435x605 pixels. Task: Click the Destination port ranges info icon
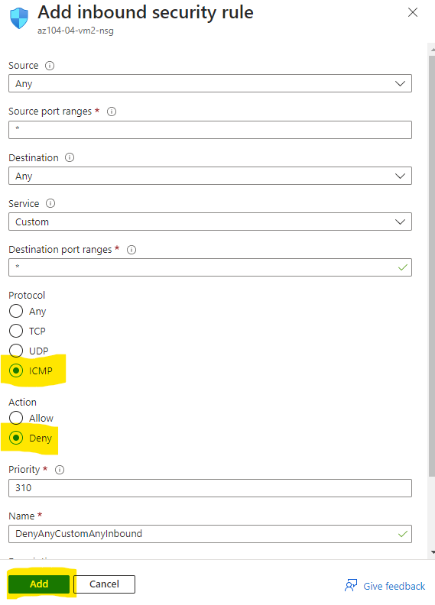[x=131, y=250]
